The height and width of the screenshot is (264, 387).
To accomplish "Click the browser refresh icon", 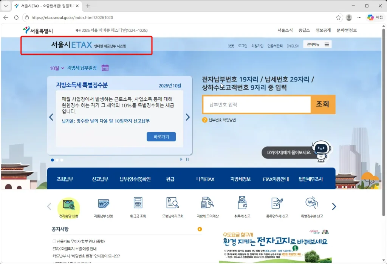I will 16,17.
